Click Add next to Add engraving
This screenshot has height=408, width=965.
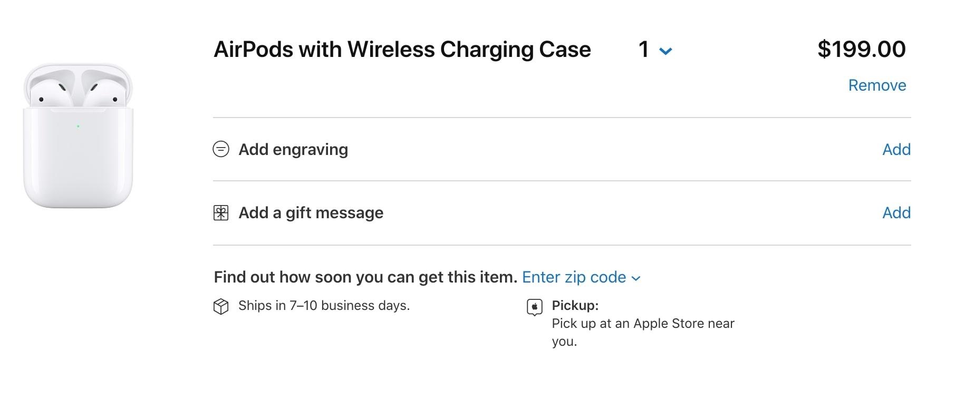click(x=896, y=150)
